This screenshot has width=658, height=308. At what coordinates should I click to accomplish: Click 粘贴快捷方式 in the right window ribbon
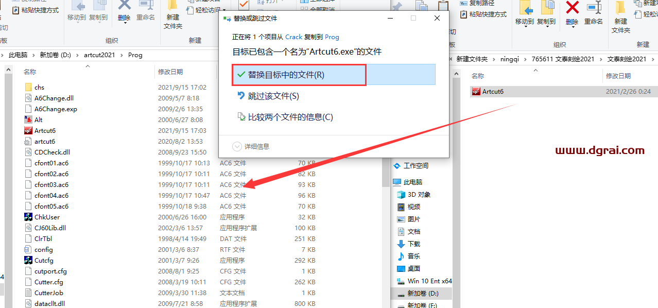(483, 14)
